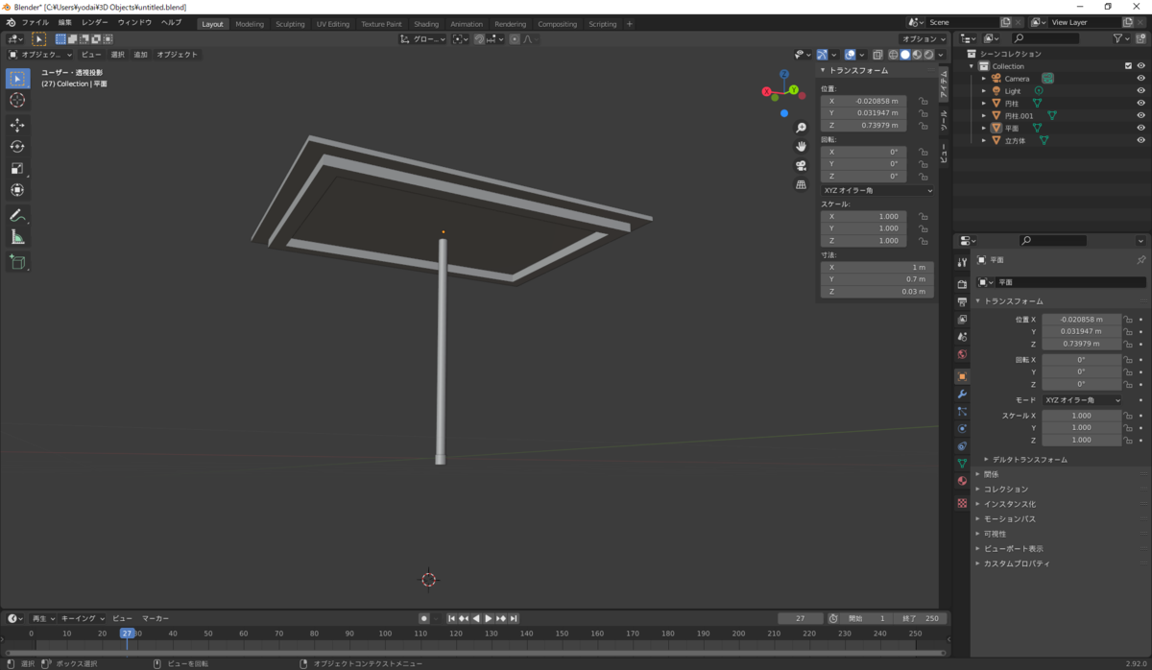Hide the 立方体 object in outliner
Screen dimensions: 1152x670
click(x=1141, y=140)
